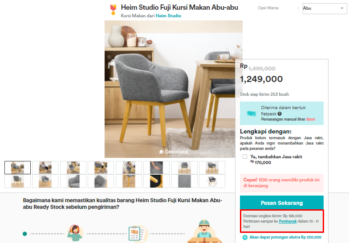Click the clipboard checklist illustration

coord(137,234)
